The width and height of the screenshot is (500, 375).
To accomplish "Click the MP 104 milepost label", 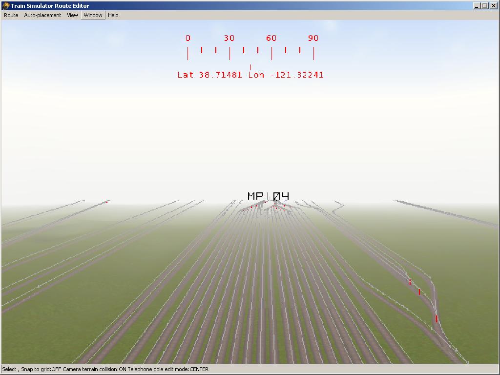I will pos(268,196).
